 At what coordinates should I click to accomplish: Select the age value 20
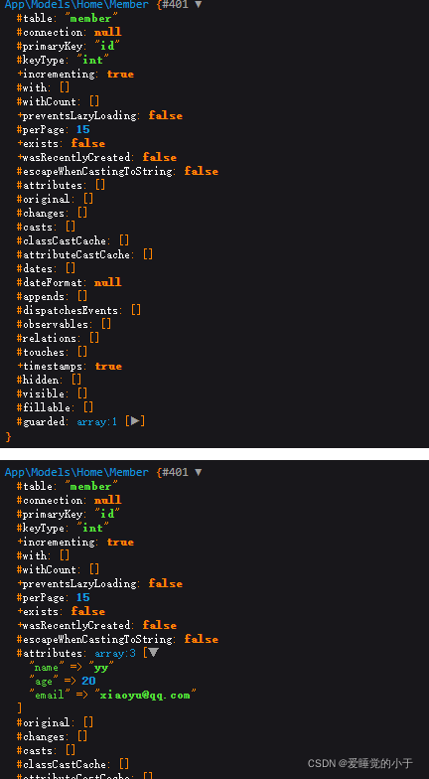pyautogui.click(x=89, y=681)
